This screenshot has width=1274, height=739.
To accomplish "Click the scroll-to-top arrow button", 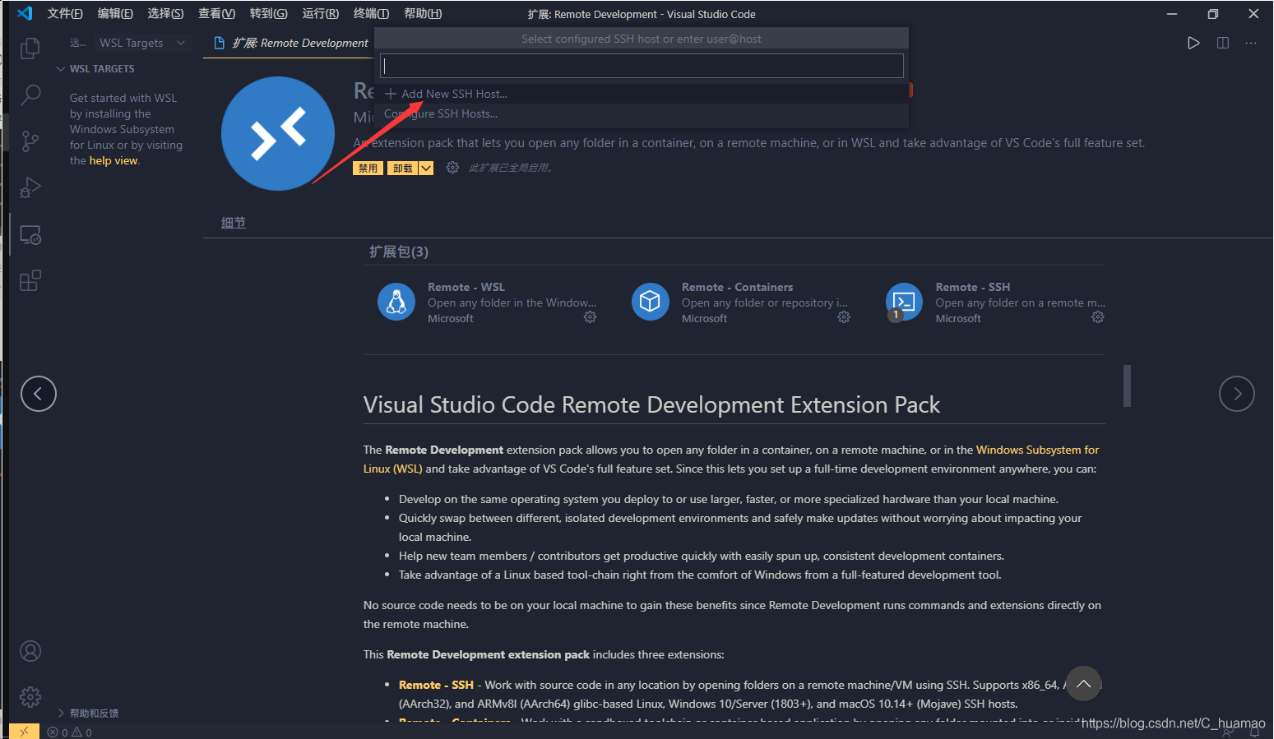I will (1083, 683).
